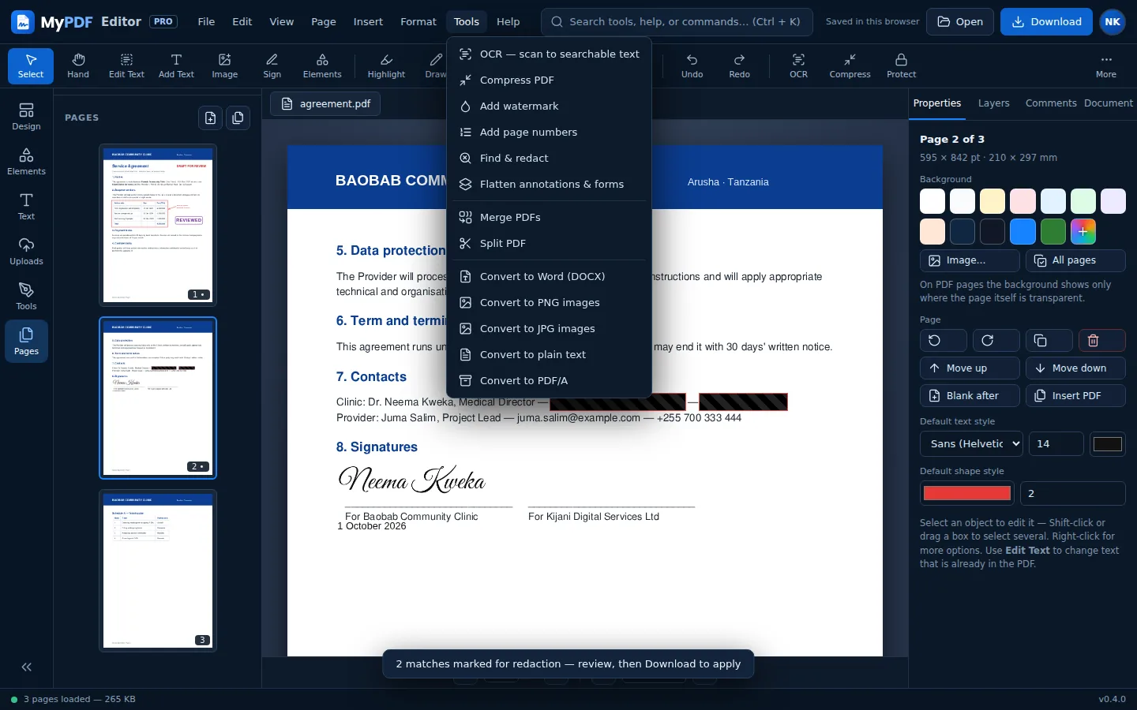Delete the current page
The width and height of the screenshot is (1137, 710).
[x=1101, y=340]
